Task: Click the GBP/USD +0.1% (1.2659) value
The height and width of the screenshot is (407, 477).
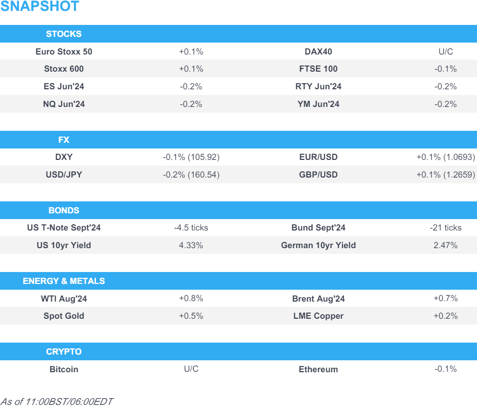Action: pyautogui.click(x=445, y=174)
